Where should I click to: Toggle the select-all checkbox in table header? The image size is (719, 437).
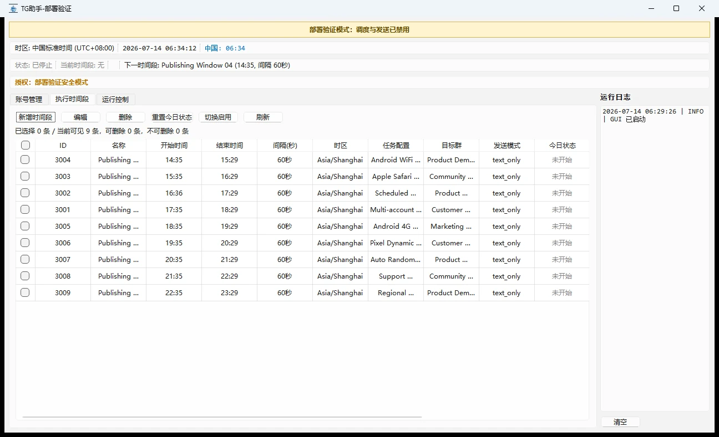25,145
